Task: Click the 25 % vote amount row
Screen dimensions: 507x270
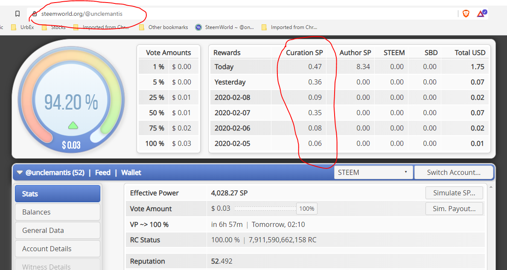Action: tap(169, 97)
